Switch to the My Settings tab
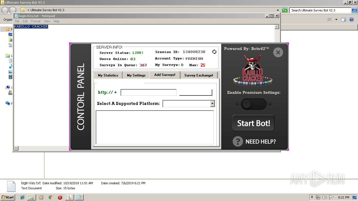The height and width of the screenshot is (201, 358). (136, 75)
